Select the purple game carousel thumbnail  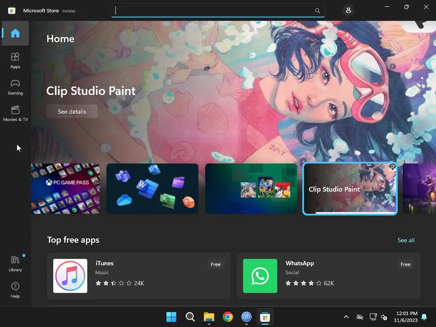click(419, 189)
